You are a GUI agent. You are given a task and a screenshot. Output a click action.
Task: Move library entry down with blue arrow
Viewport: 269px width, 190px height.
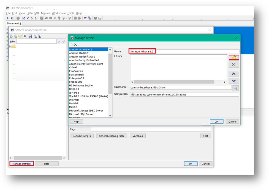click(x=234, y=81)
